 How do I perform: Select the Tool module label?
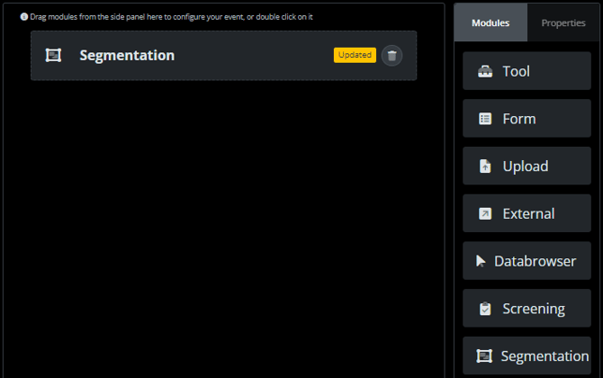[516, 71]
